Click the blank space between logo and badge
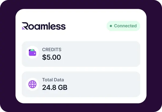 [x=86, y=26]
